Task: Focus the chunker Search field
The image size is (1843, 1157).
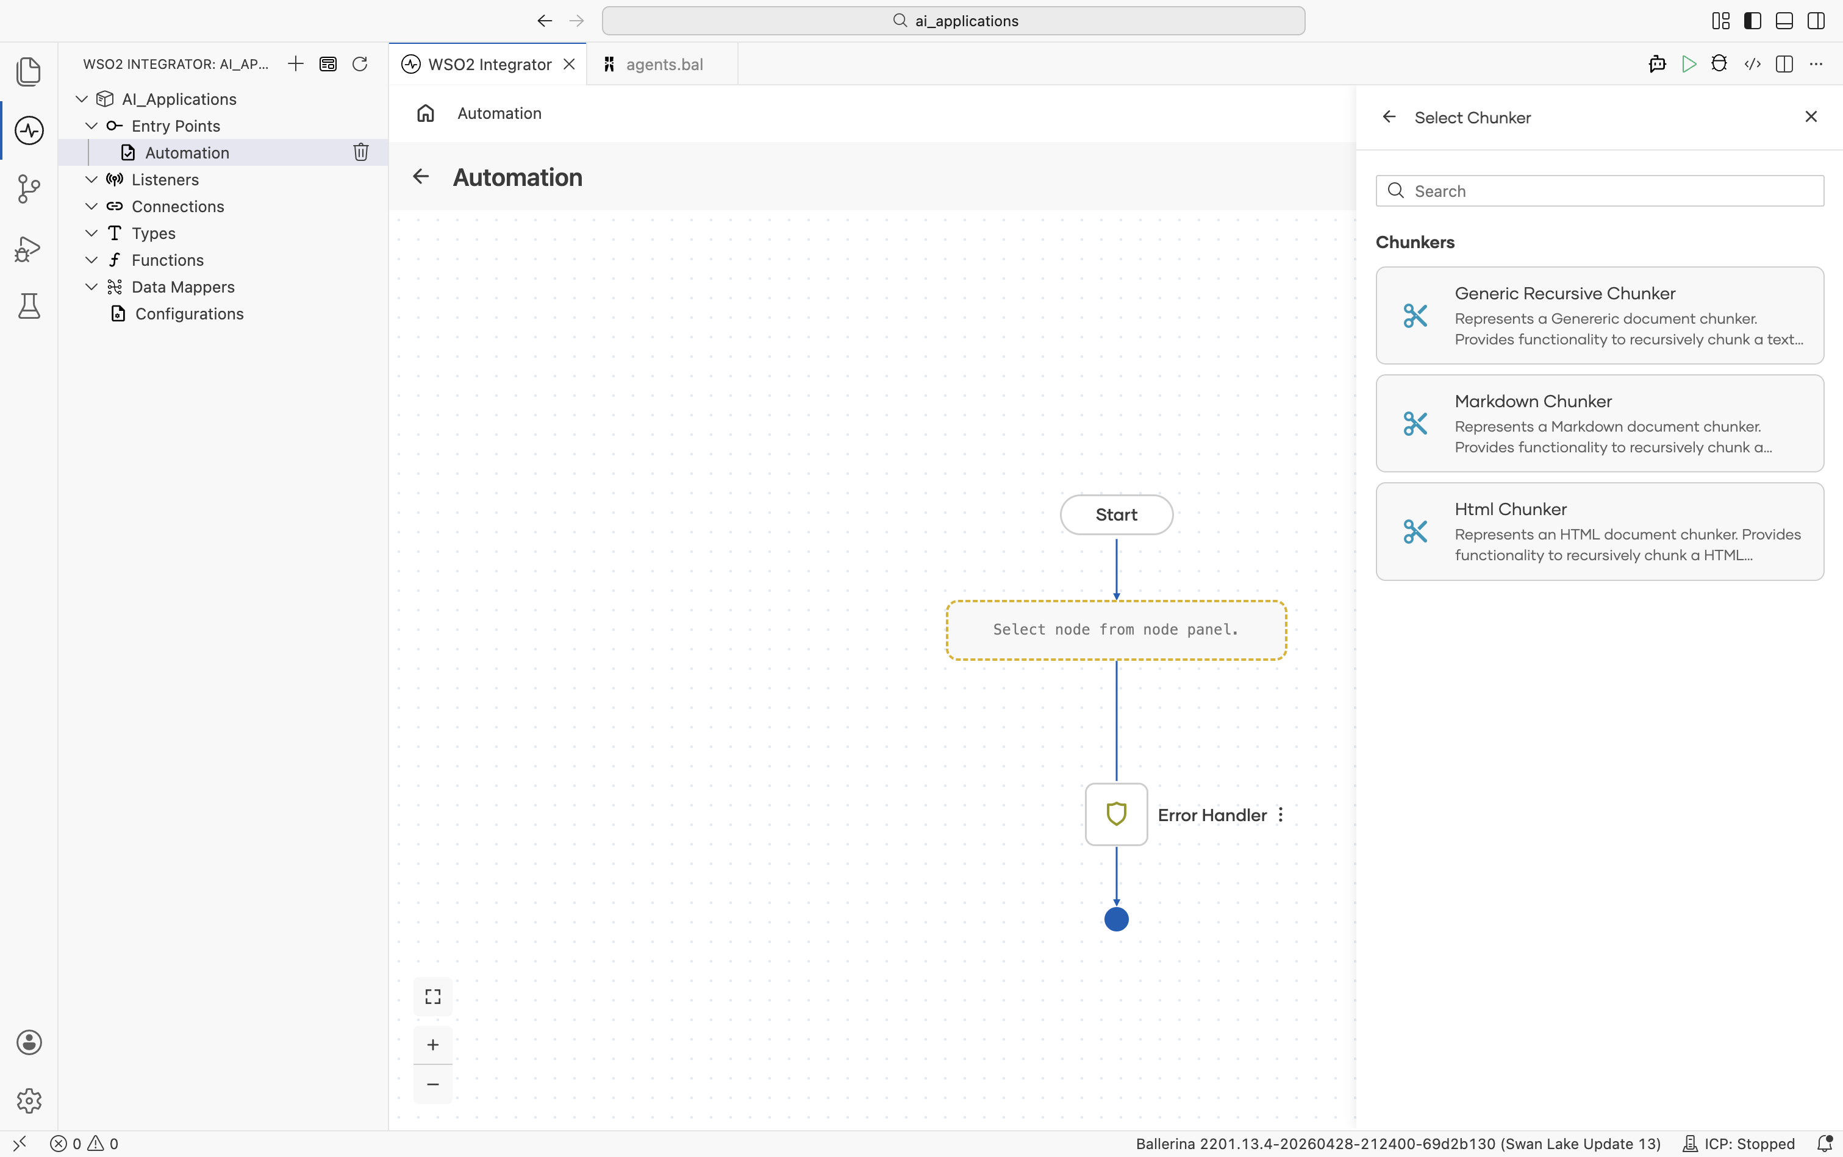Action: [1600, 191]
